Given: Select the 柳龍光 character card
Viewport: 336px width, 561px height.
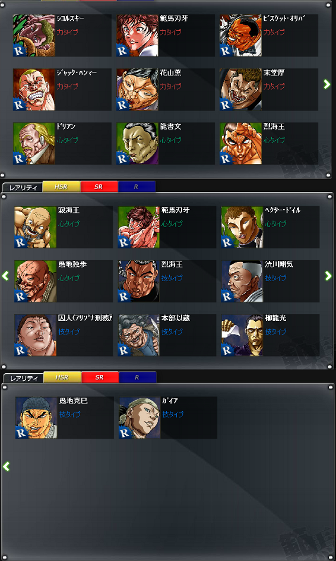Looking at the screenshot, I should [270, 335].
